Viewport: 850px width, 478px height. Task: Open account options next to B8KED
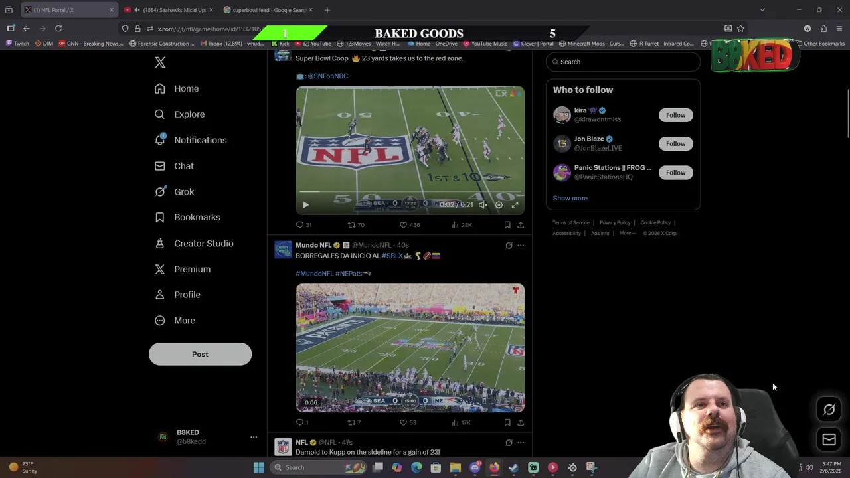(253, 437)
